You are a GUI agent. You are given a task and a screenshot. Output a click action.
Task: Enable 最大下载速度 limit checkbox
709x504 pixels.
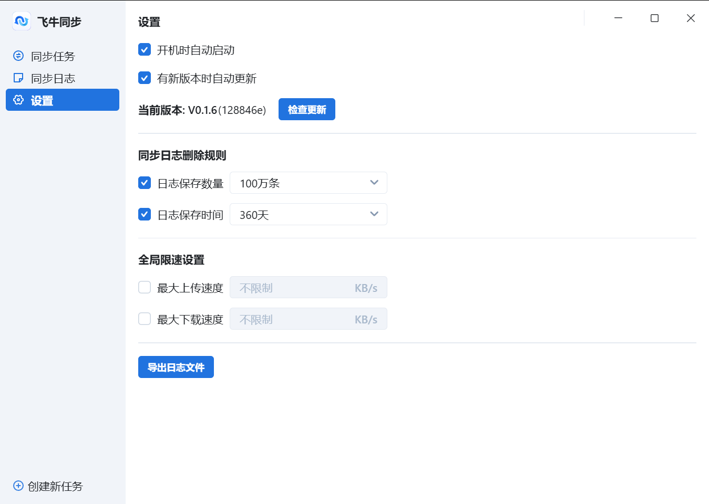(145, 319)
